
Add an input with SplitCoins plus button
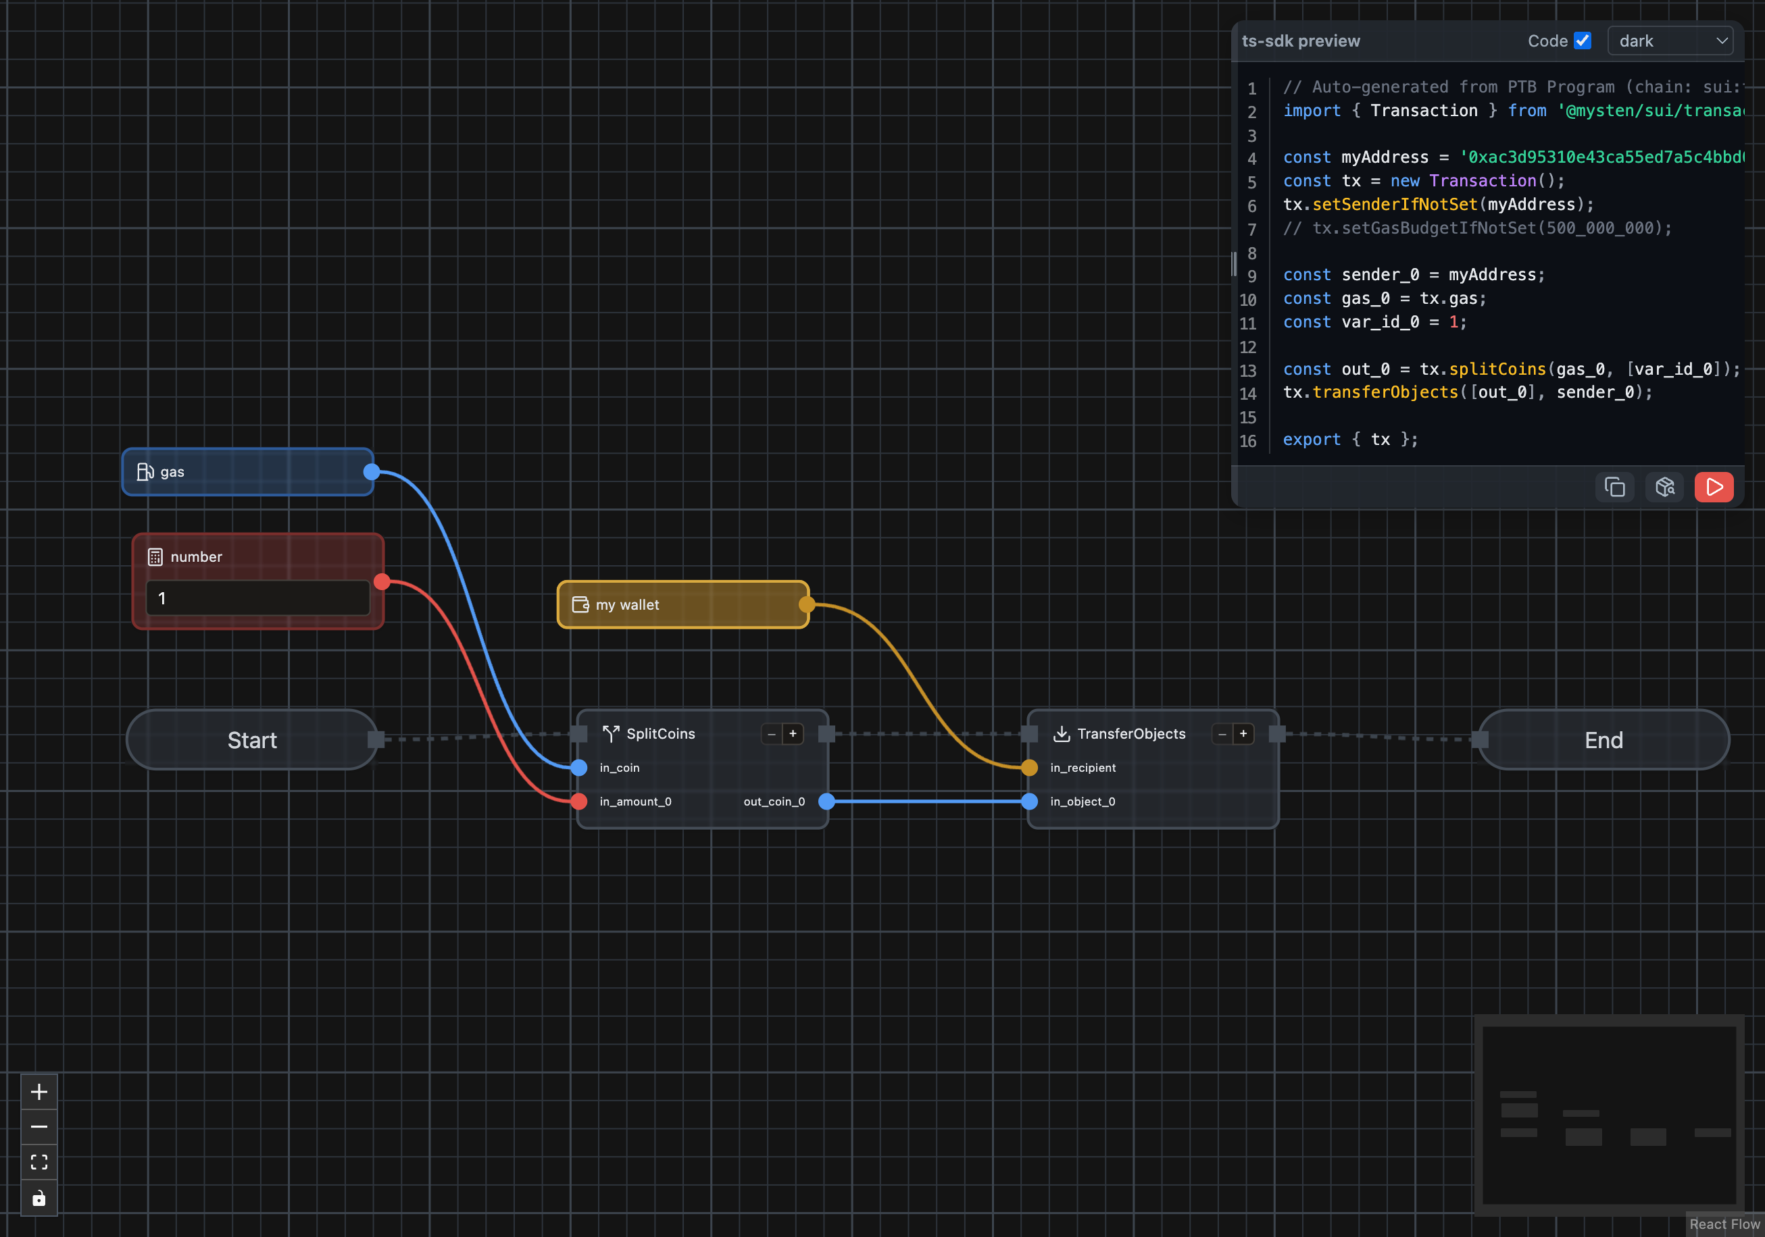[x=793, y=734]
